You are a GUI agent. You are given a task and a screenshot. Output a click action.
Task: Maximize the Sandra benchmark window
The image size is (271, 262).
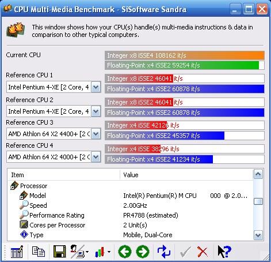coord(249,9)
